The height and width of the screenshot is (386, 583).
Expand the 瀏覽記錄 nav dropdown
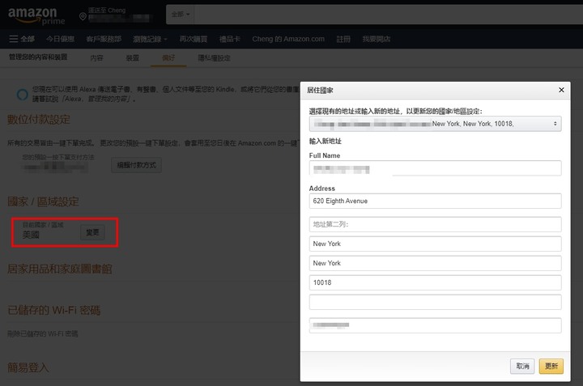click(150, 39)
